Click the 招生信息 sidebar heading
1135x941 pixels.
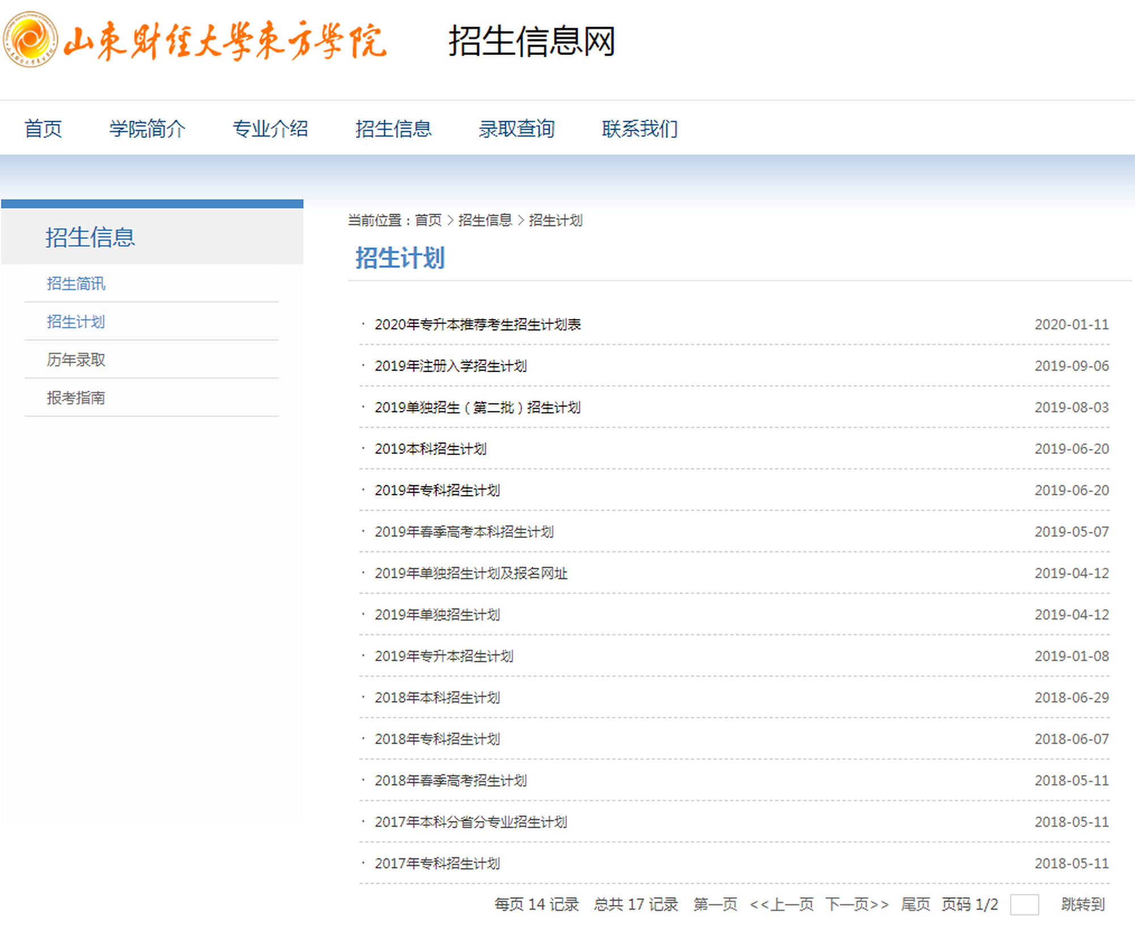coord(90,237)
